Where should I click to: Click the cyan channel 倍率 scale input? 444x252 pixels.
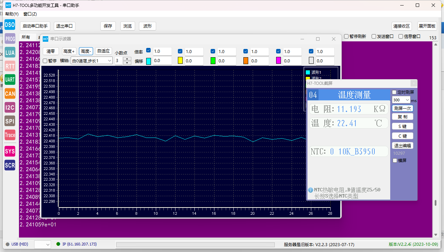tap(162, 51)
